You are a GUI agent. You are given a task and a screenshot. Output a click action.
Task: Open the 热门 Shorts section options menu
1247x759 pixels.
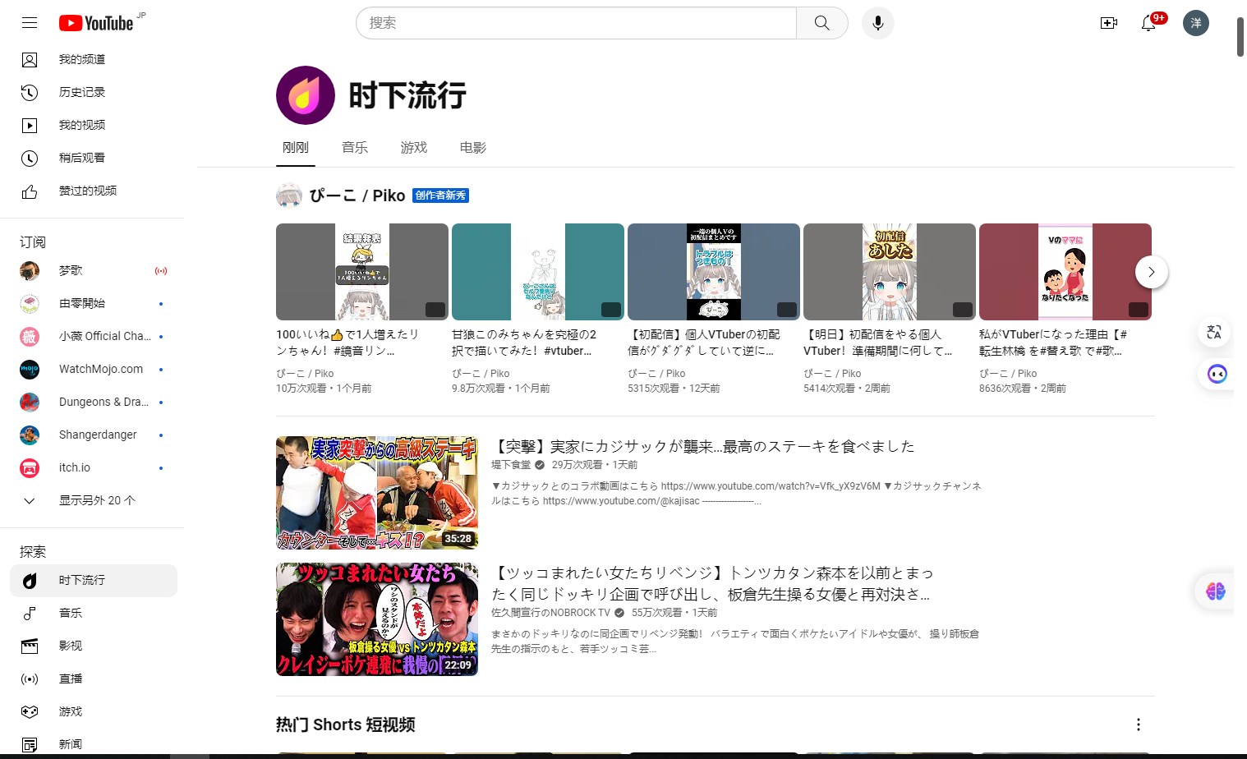(x=1138, y=724)
